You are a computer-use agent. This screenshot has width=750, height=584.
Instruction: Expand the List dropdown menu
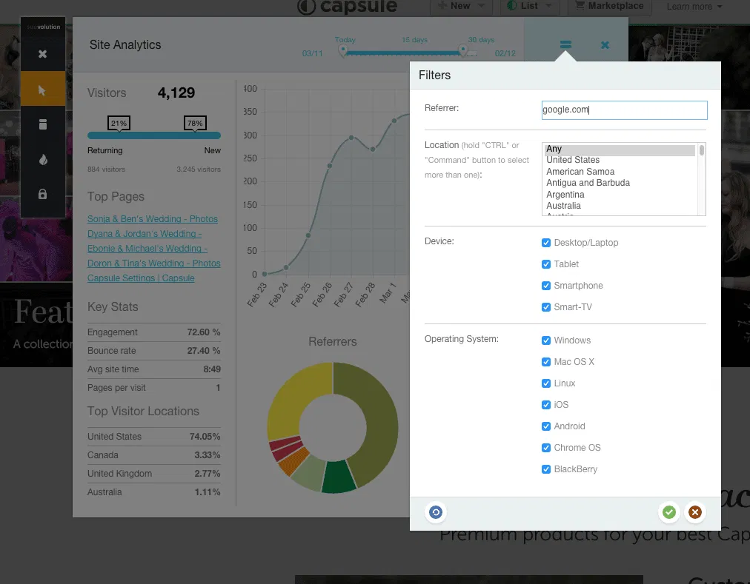click(531, 6)
